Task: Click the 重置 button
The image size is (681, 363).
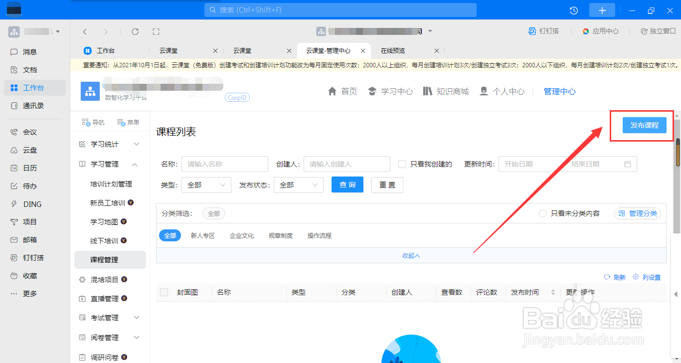Action: tap(387, 184)
